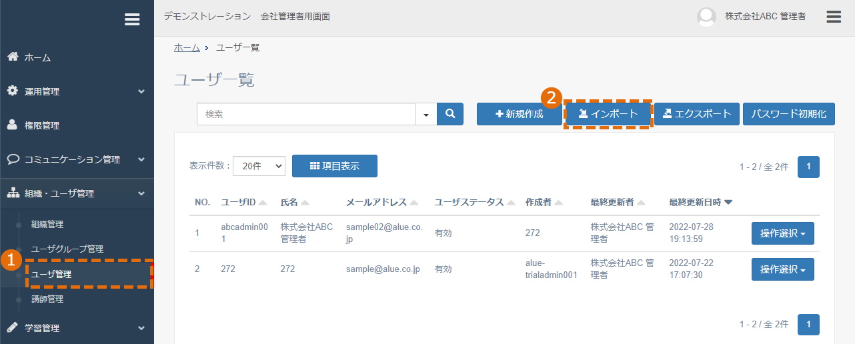
Task: Select 組織管理 submenu item
Action: click(47, 224)
